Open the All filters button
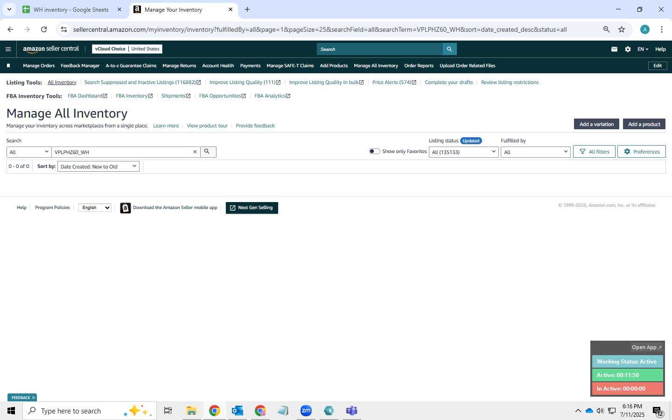The image size is (672, 420). 594,152
